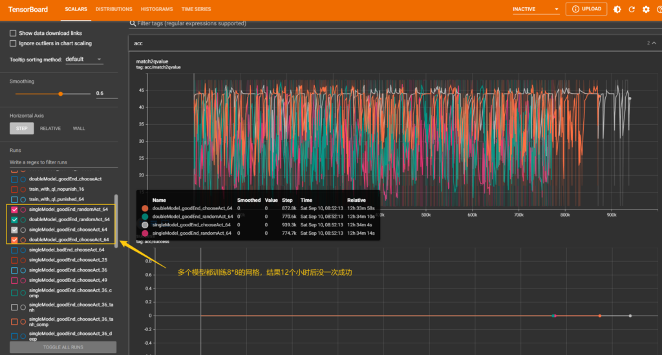Select the Relative horizontal axis option
This screenshot has width=662, height=355.
pyautogui.click(x=50, y=128)
